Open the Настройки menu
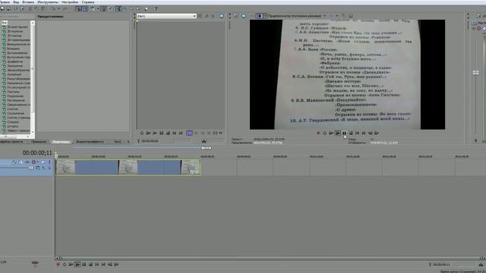The height and width of the screenshot is (273, 486). point(70,2)
